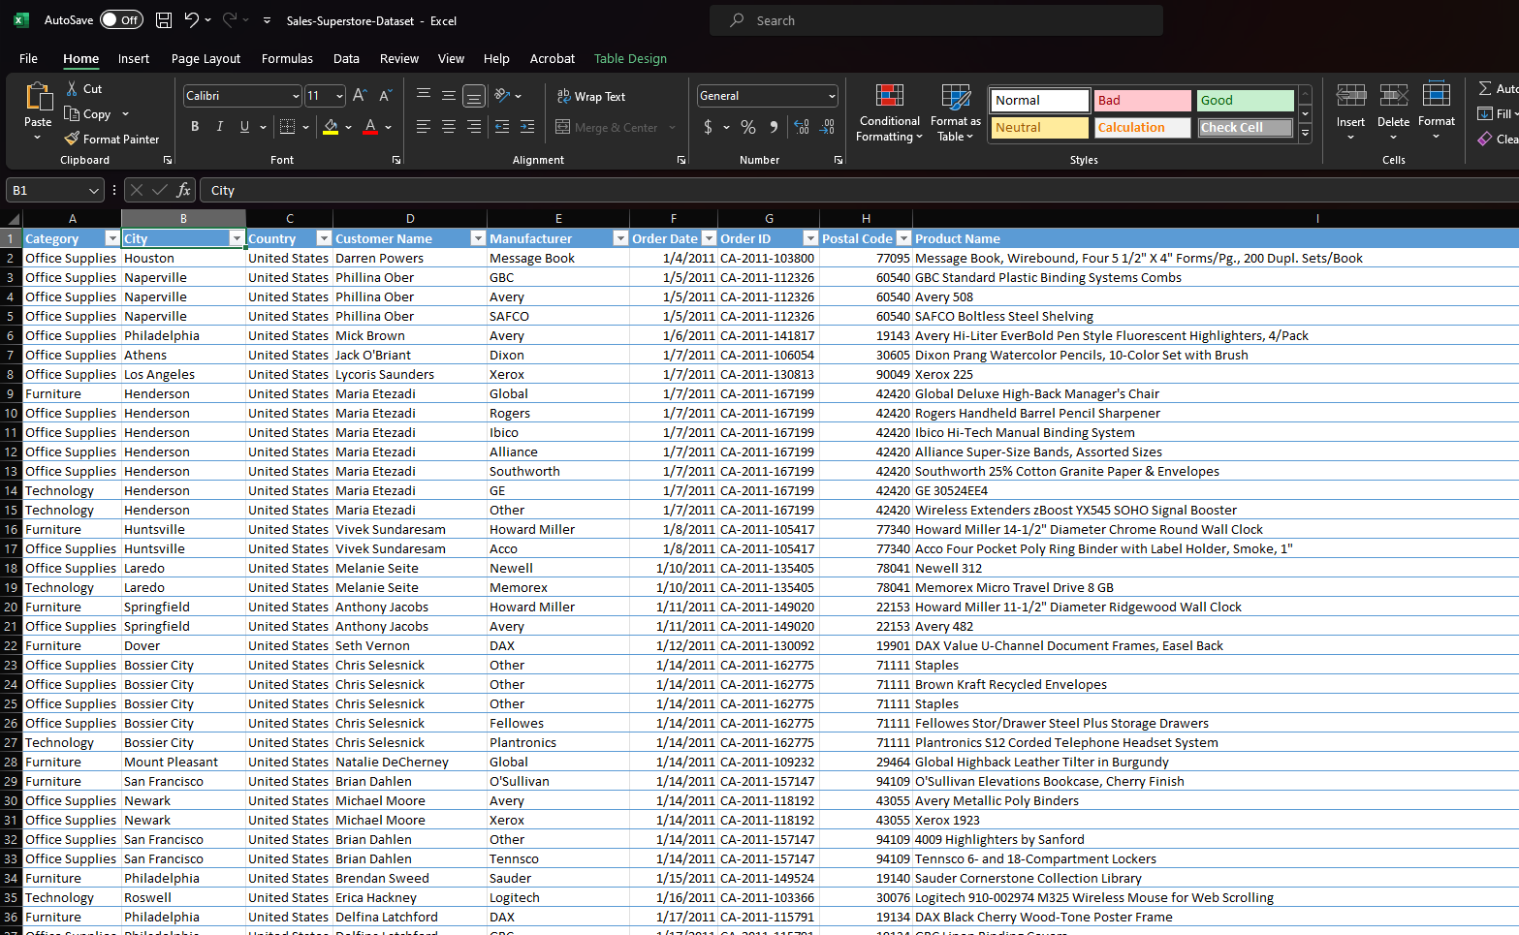Click the Decrease Indent icon
This screenshot has height=935, width=1519.
click(x=502, y=127)
